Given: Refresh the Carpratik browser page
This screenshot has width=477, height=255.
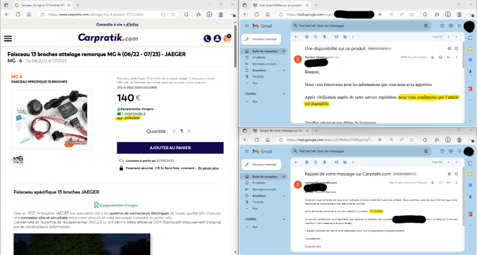Looking at the screenshot, I should pos(18,14).
